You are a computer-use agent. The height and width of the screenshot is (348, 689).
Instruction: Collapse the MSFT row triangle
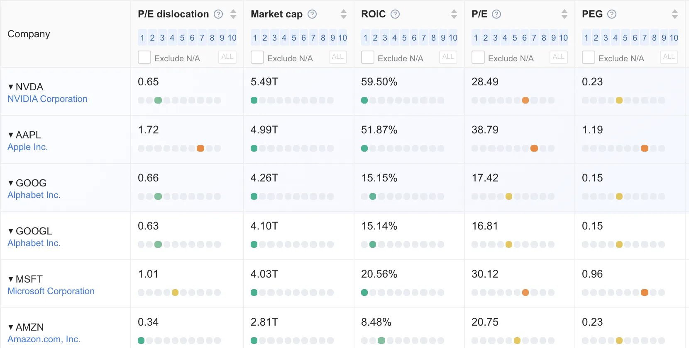click(x=11, y=279)
